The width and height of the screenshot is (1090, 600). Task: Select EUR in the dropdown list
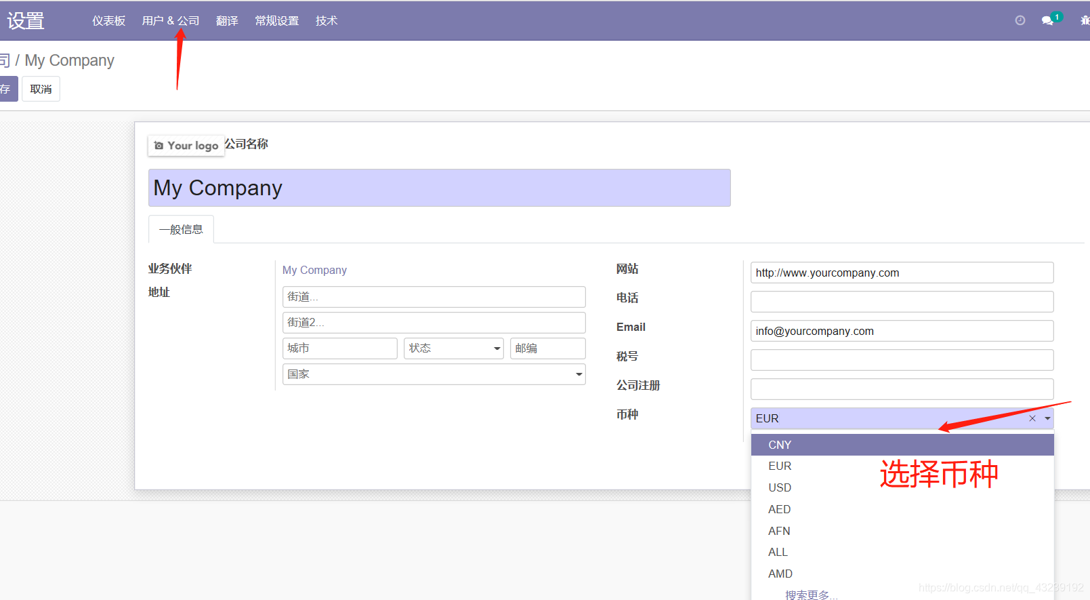tap(902, 466)
